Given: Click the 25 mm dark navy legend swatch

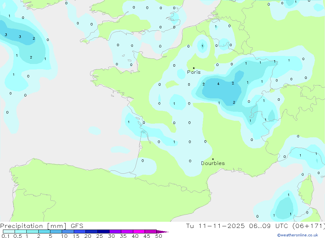Looking at the screenshot, I should 103,232.
